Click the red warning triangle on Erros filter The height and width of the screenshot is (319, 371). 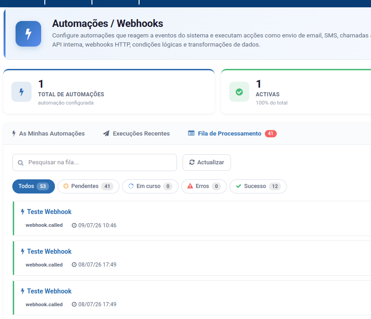coord(190,186)
